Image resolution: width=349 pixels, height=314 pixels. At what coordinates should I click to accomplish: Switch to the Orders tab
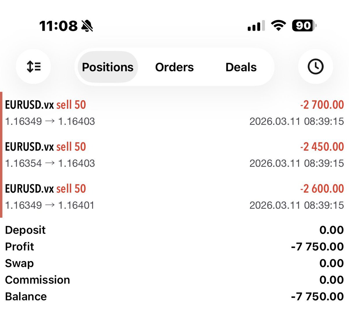(x=174, y=67)
